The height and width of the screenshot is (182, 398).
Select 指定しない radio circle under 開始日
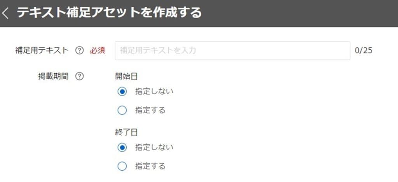pyautogui.click(x=122, y=92)
